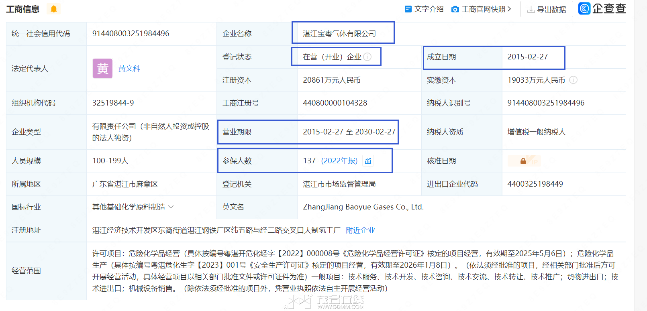Click the locked 核准日期 VIP icon

[524, 161]
